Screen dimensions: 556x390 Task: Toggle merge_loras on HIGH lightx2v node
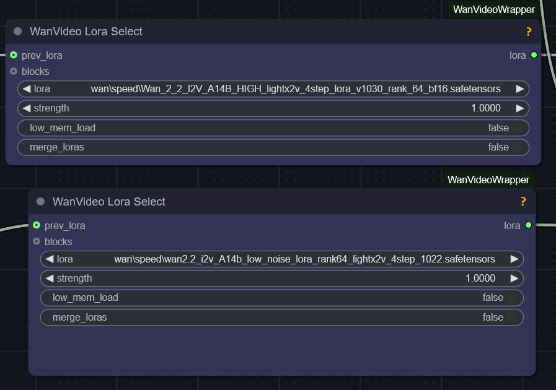click(273, 147)
